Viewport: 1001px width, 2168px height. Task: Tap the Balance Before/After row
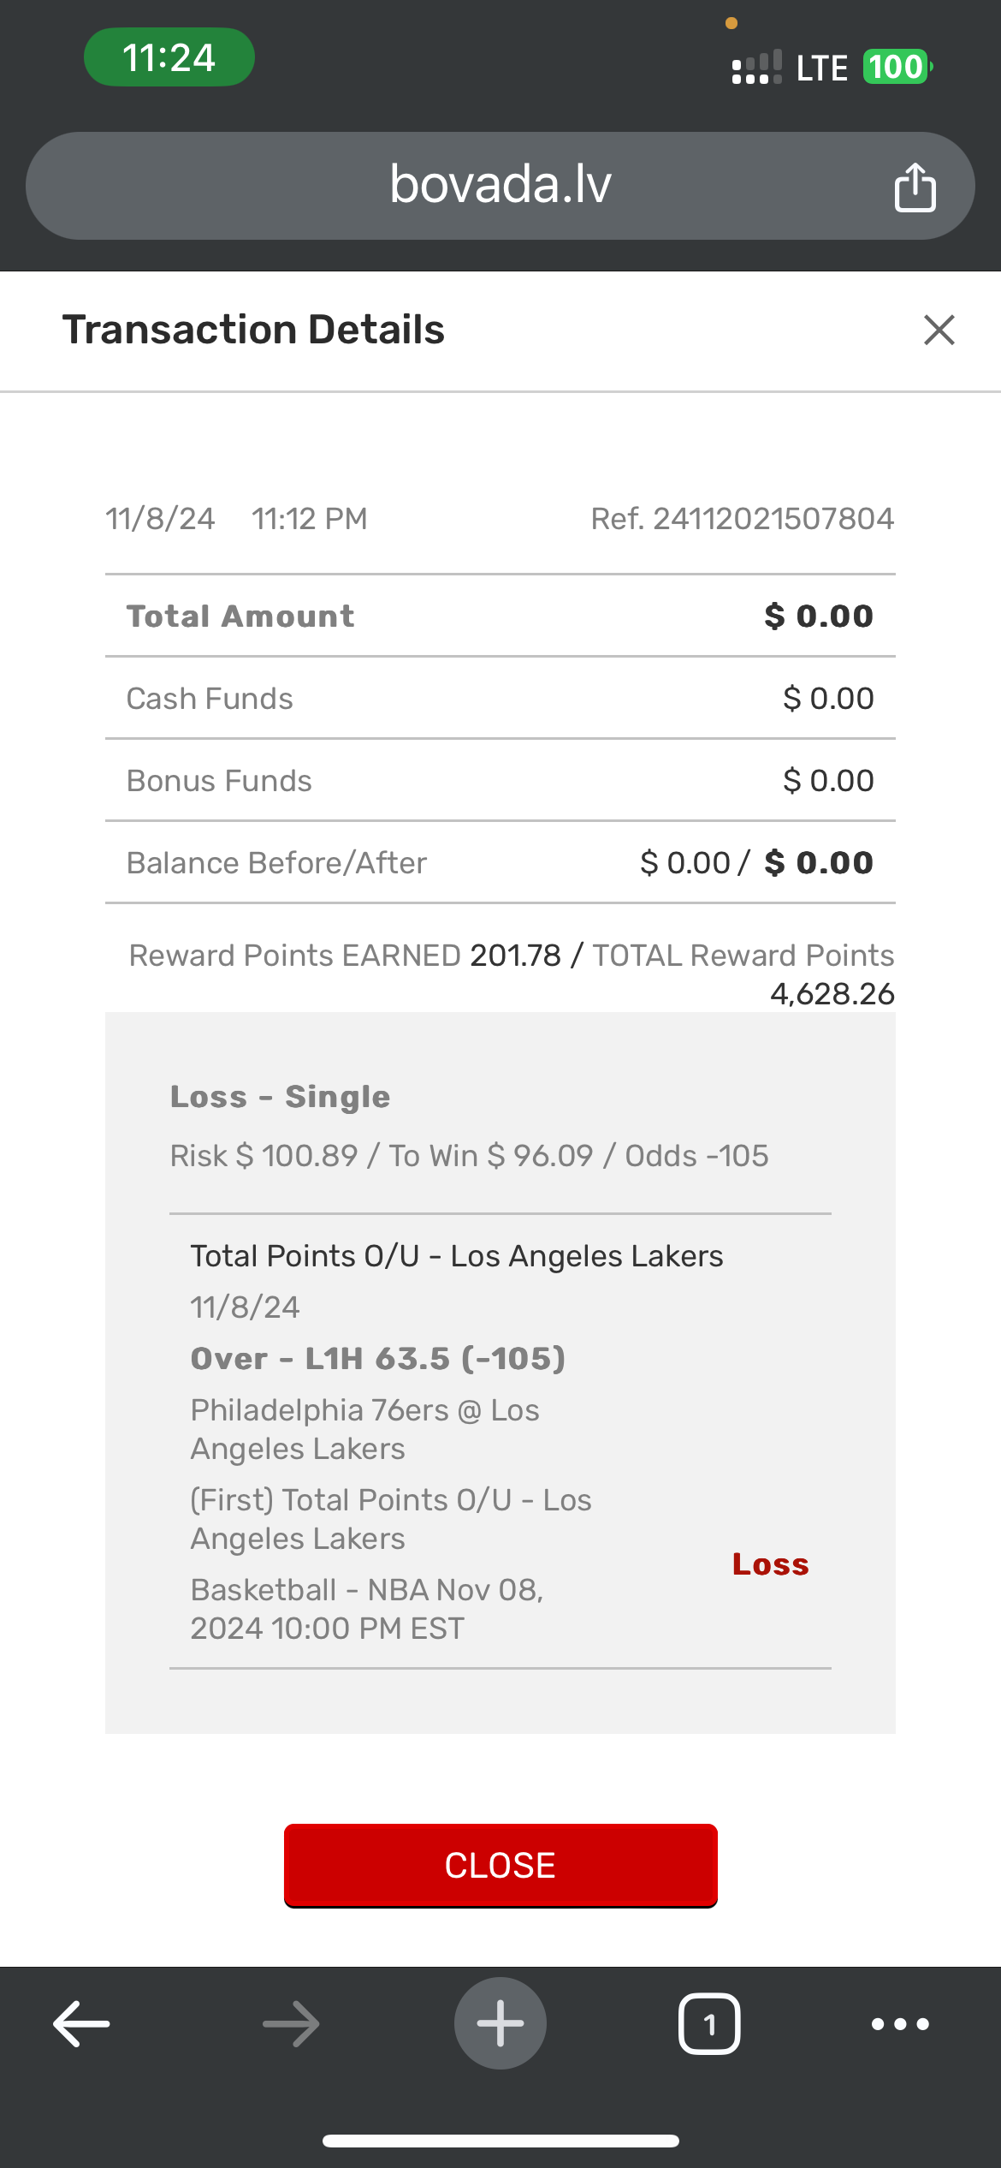[x=500, y=863]
